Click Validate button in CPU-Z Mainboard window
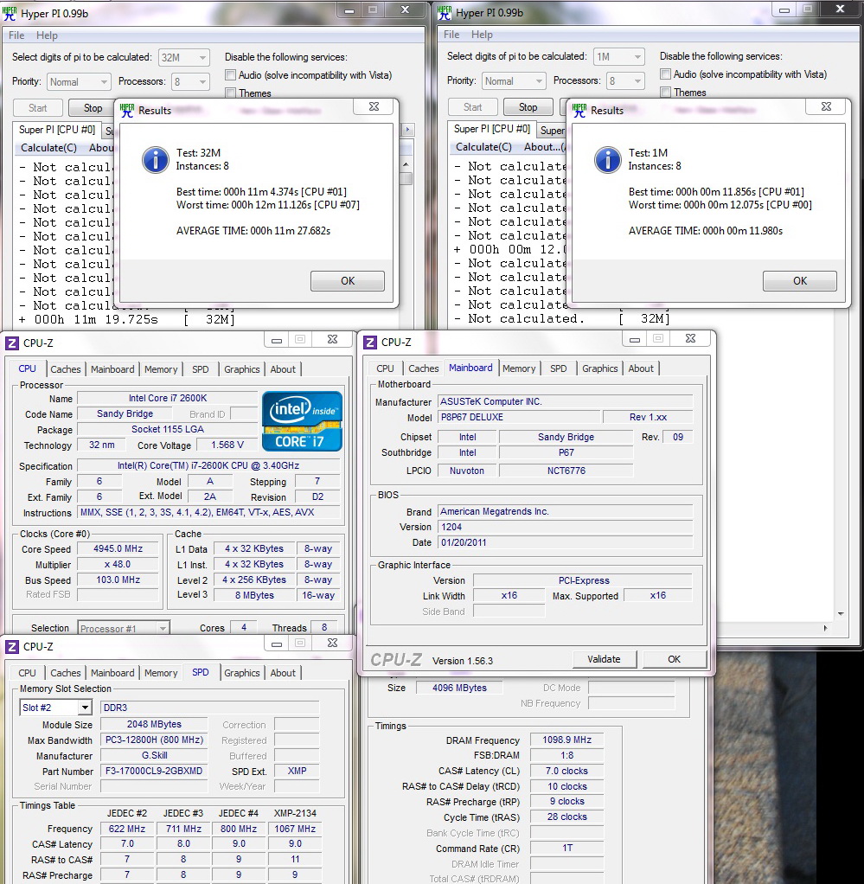Image resolution: width=864 pixels, height=884 pixels. pyautogui.click(x=605, y=659)
